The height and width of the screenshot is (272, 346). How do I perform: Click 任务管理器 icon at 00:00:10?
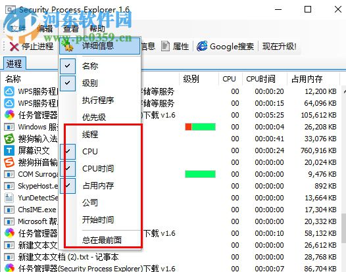(x=9, y=233)
